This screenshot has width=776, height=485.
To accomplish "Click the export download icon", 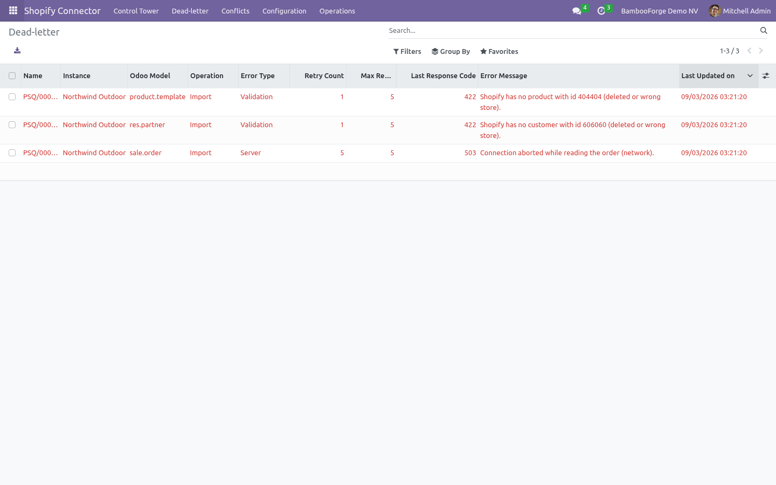I will point(17,51).
